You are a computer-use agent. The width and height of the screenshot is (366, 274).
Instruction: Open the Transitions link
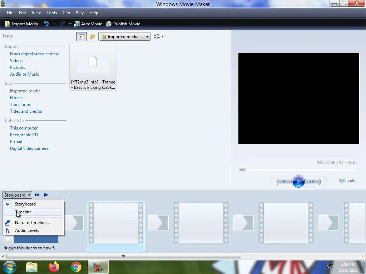point(20,105)
